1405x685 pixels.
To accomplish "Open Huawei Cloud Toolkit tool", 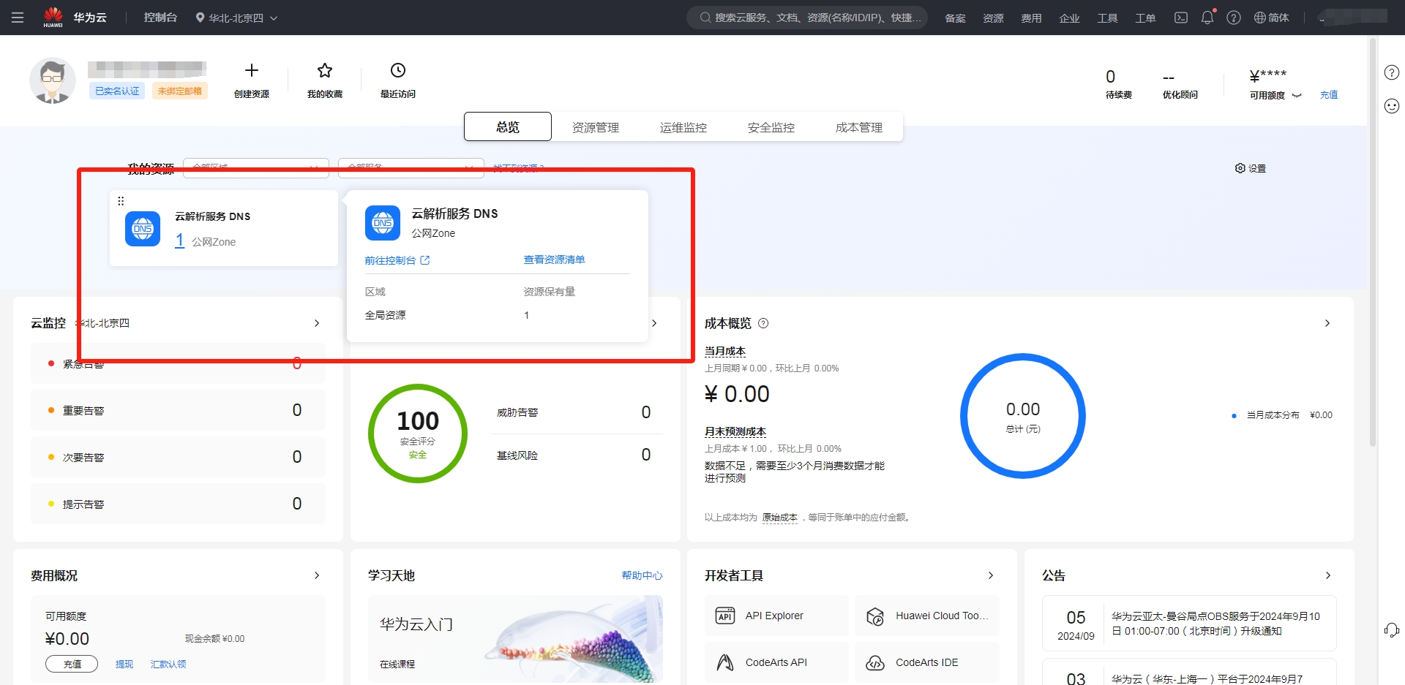I will point(927,616).
